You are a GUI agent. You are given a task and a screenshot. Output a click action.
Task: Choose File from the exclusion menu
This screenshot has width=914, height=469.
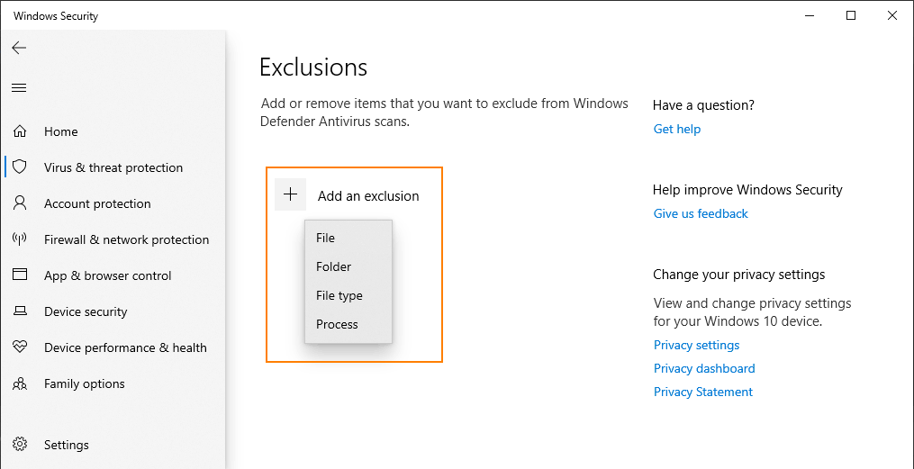click(326, 238)
